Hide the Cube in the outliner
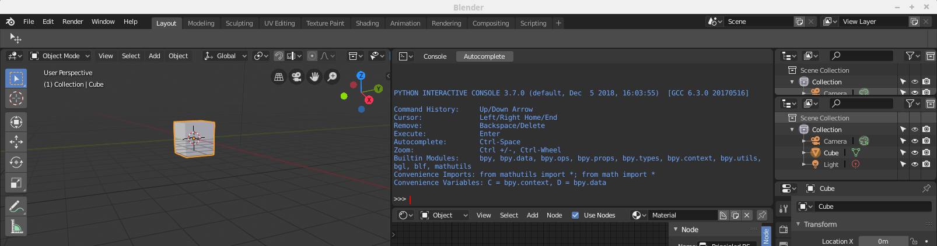 [x=914, y=153]
